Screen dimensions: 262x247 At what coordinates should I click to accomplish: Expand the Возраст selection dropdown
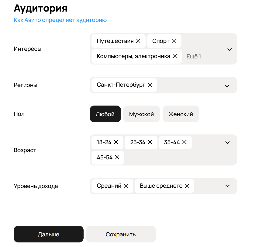[x=227, y=142]
